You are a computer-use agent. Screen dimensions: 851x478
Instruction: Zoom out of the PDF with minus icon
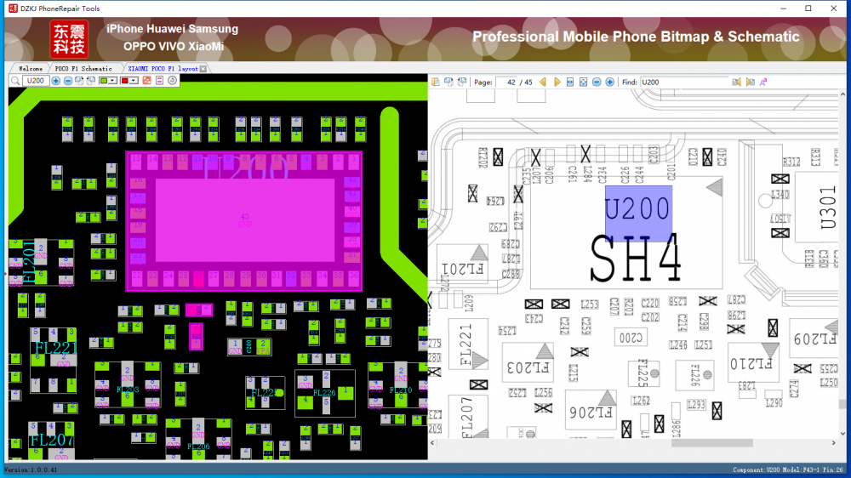[597, 83]
